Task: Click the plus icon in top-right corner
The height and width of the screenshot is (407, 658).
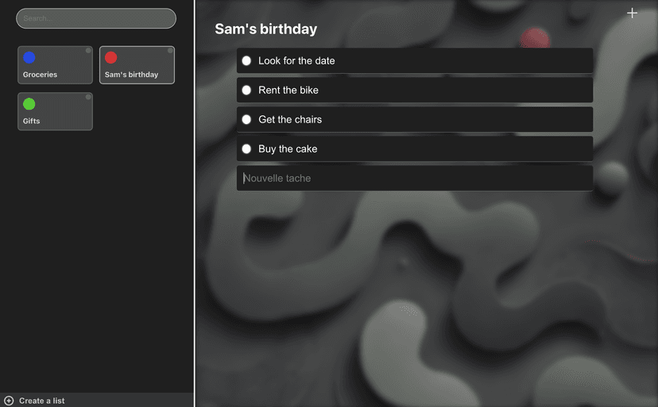Action: (x=632, y=13)
